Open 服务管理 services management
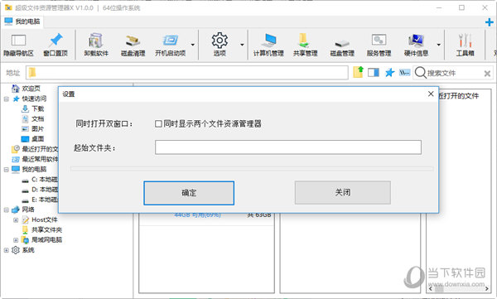The height and width of the screenshot is (299, 497). (379, 46)
